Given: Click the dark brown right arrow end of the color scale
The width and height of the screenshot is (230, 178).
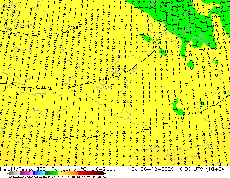Looking at the screenshot, I should 104,174.
